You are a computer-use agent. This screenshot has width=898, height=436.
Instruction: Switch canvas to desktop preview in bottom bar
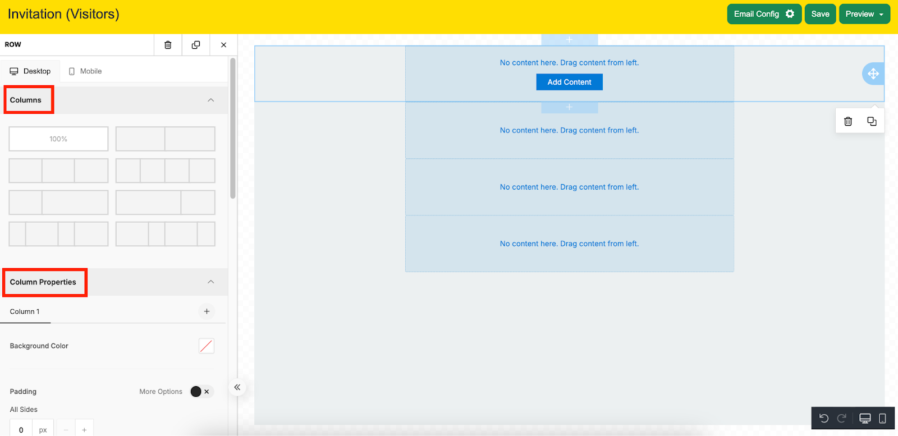click(x=865, y=418)
